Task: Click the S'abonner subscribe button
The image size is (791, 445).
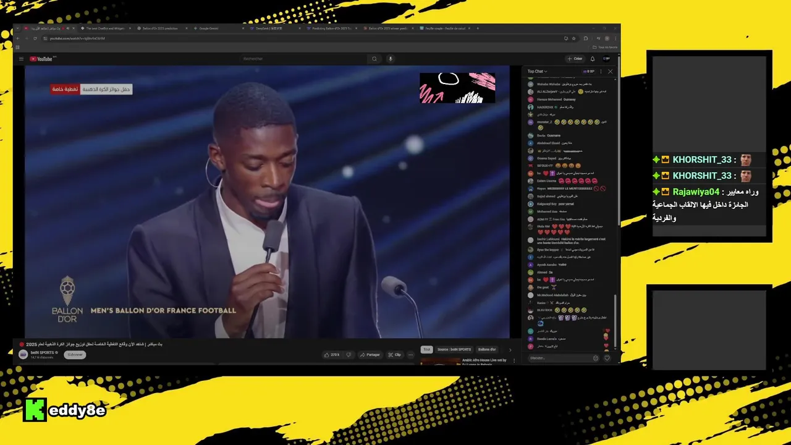Action: coord(75,355)
